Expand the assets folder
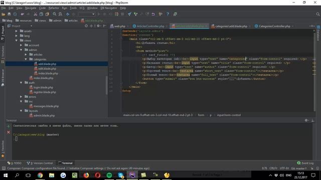Screen dimensions: 321x180 17,31
